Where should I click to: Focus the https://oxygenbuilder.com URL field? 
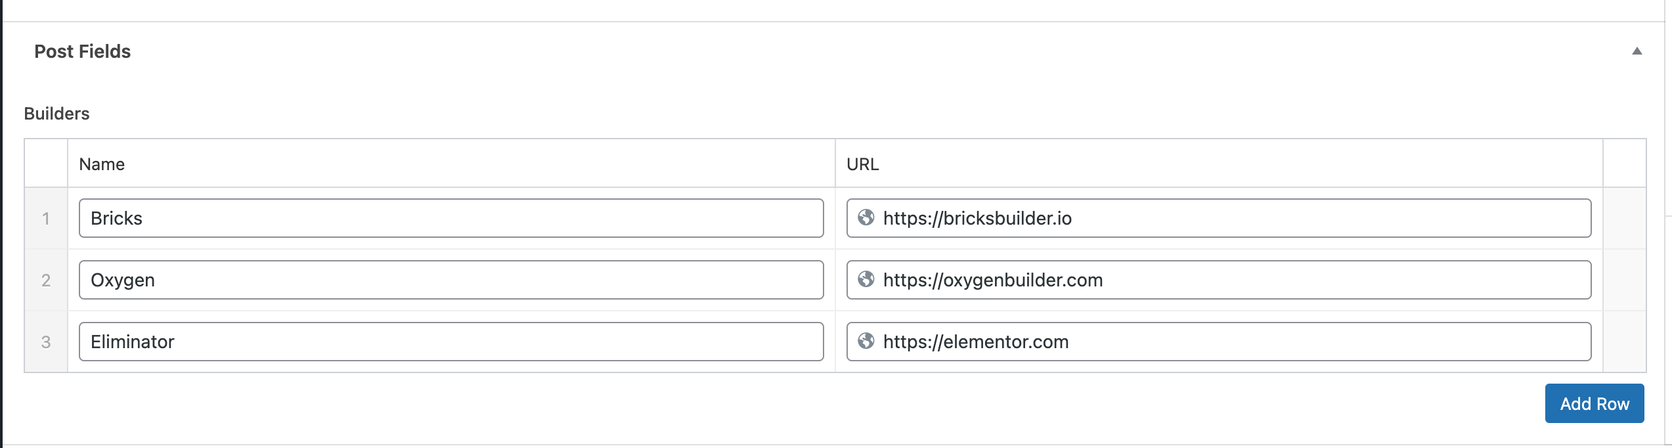1219,280
